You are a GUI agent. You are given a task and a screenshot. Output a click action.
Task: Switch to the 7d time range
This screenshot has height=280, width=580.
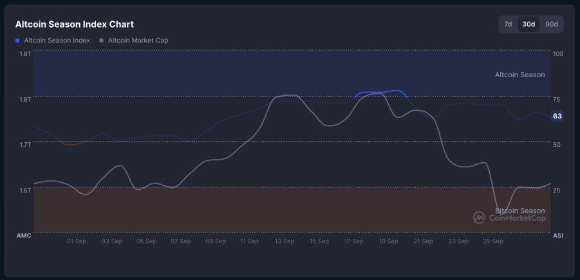[508, 24]
